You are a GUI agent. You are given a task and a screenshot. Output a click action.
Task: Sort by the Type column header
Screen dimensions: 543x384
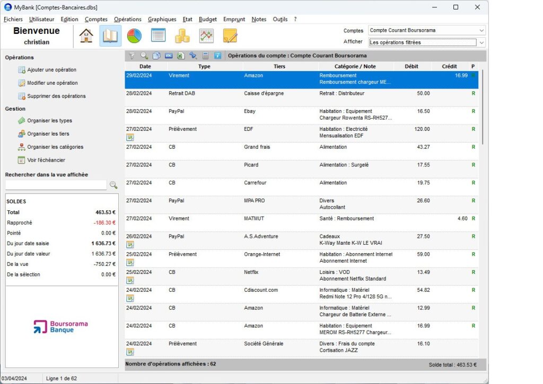204,66
